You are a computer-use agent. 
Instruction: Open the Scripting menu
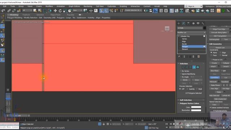coord(123,6)
